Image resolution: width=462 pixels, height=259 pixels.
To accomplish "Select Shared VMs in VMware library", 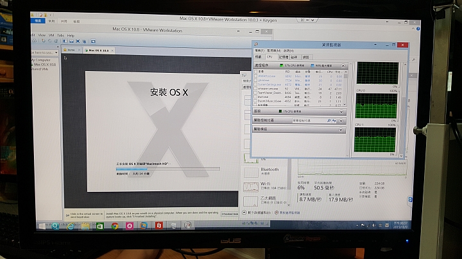I will (x=40, y=69).
